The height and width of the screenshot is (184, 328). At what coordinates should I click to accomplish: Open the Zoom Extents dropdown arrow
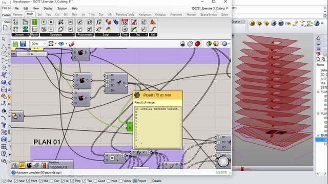56,44
